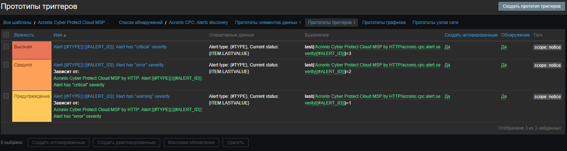Switch to 'Прототипы графиков' tab
The width and height of the screenshot is (567, 151).
click(384, 23)
